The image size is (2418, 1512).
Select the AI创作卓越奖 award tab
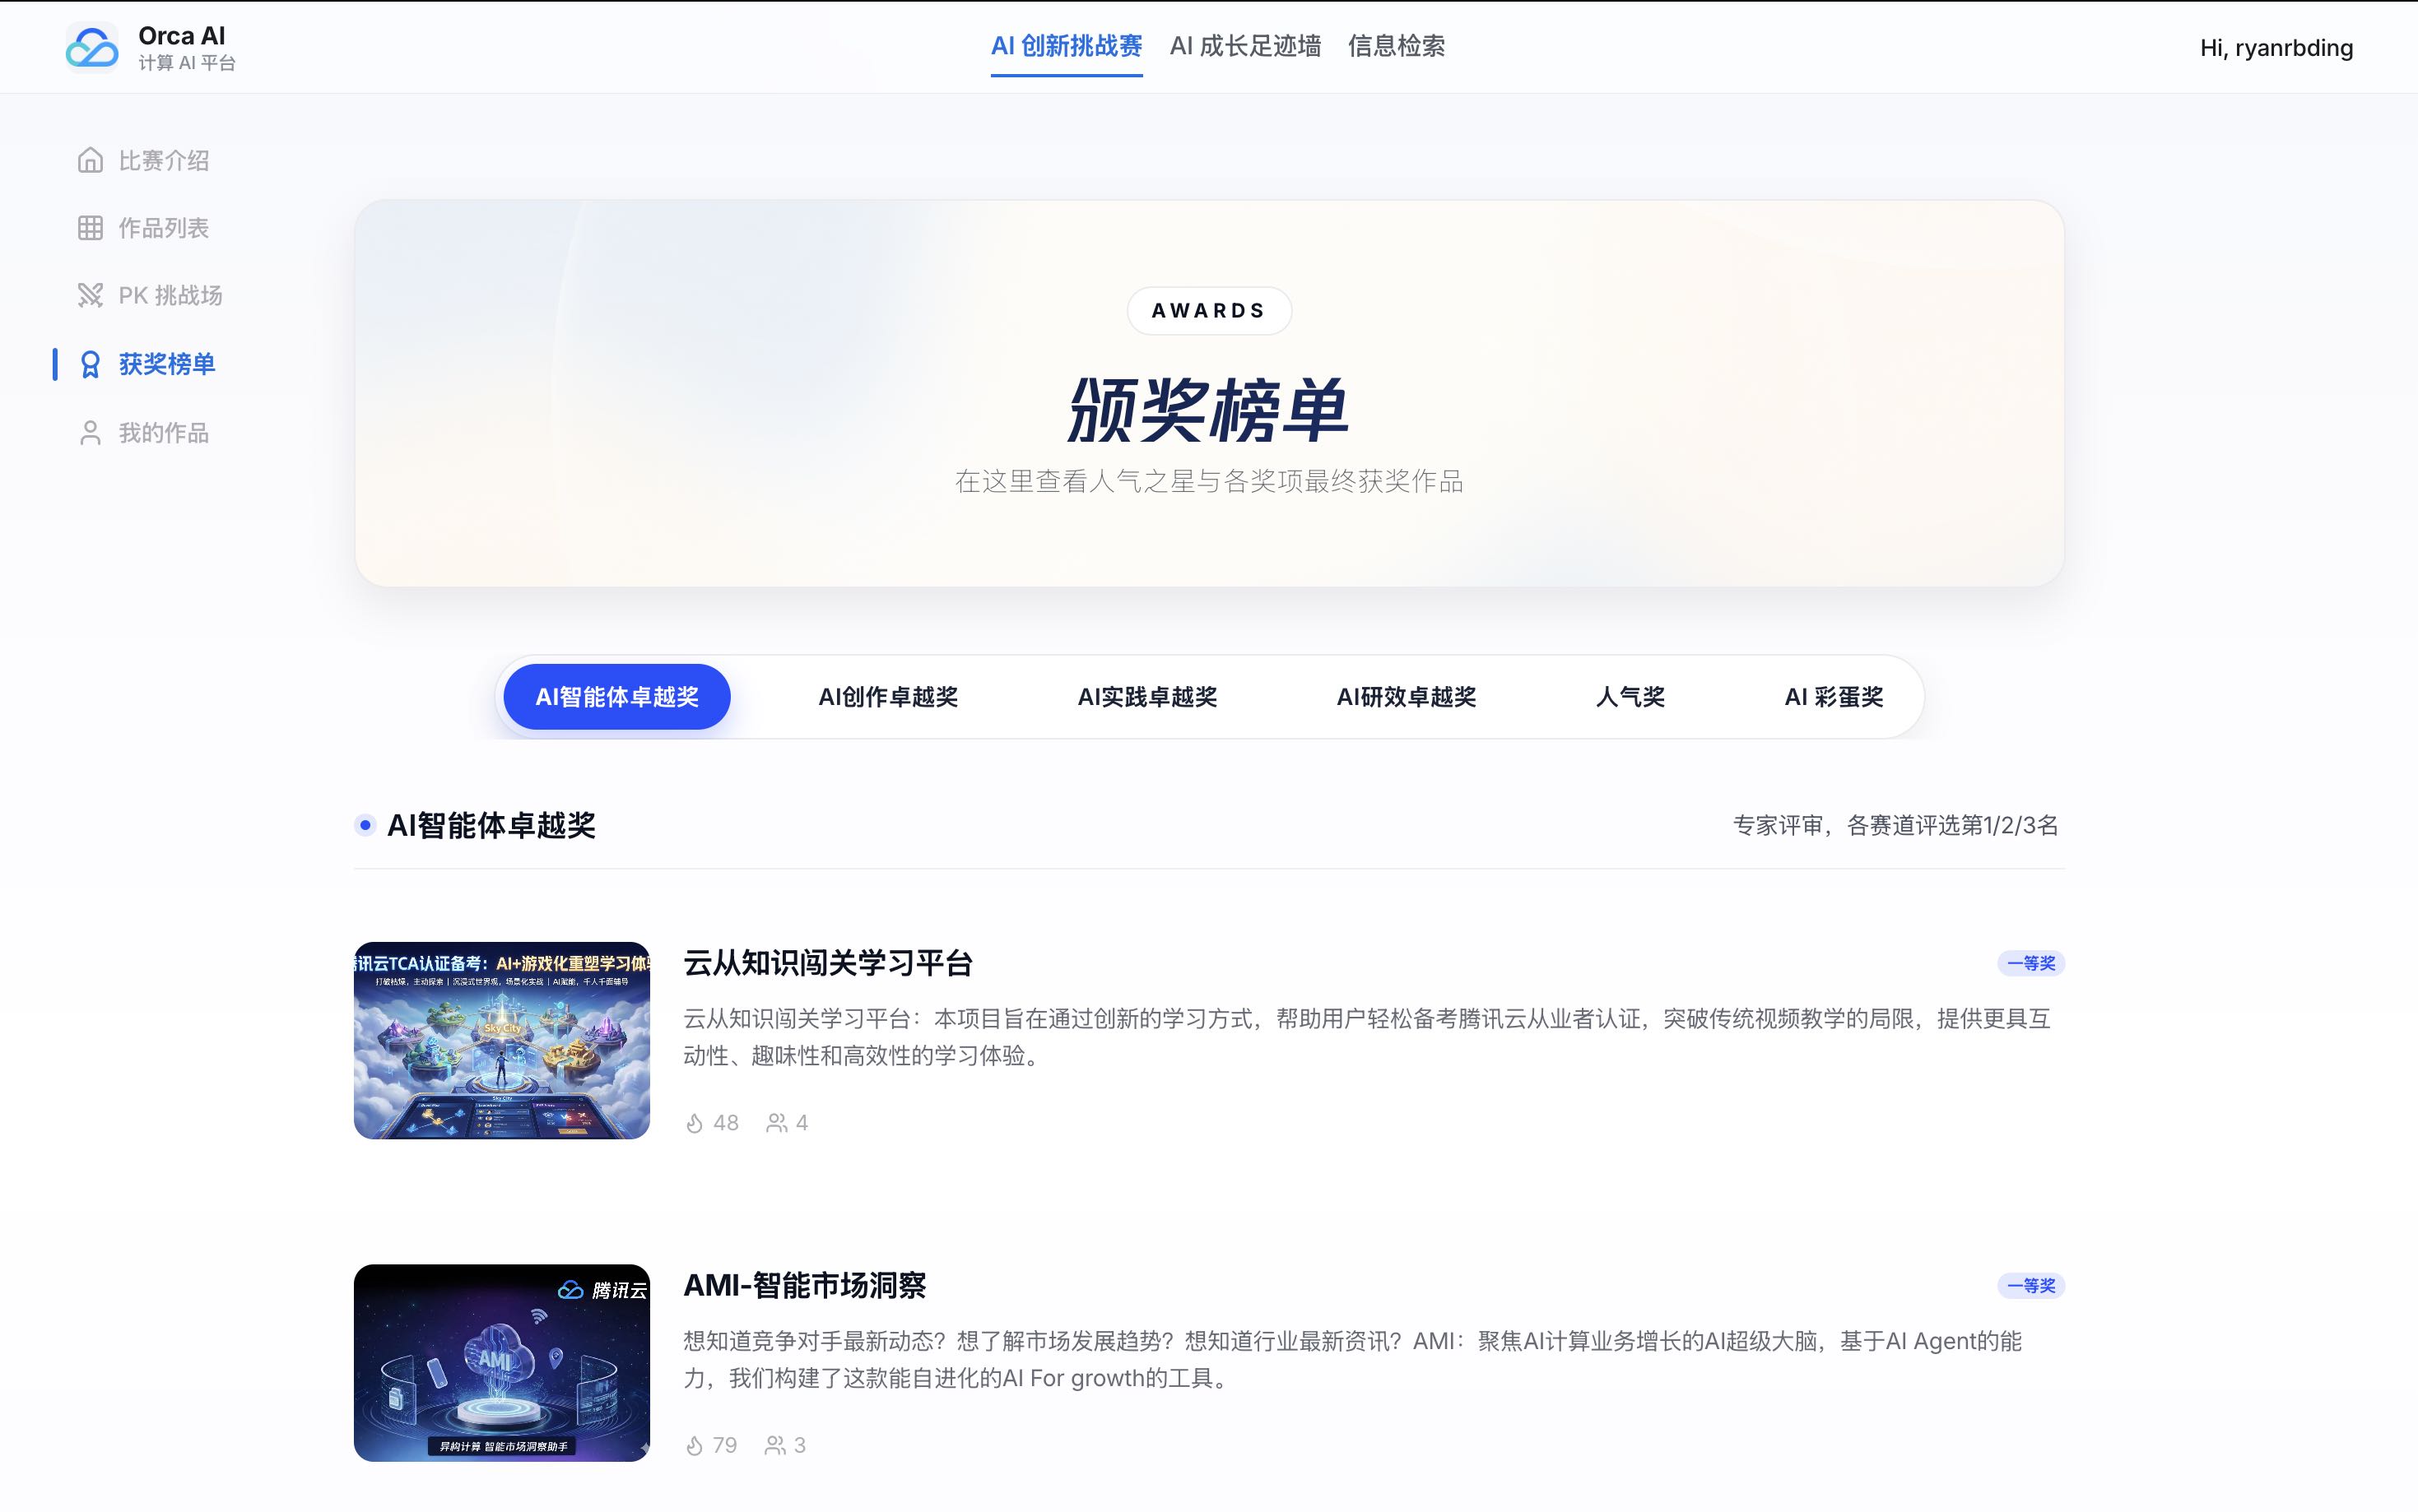pyautogui.click(x=888, y=697)
